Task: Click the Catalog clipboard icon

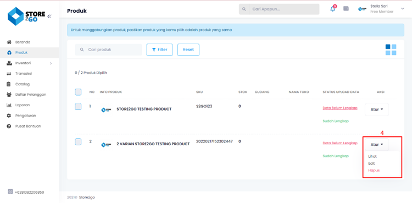Action: (9, 84)
